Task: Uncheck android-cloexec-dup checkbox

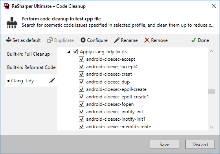Action: 81,82
